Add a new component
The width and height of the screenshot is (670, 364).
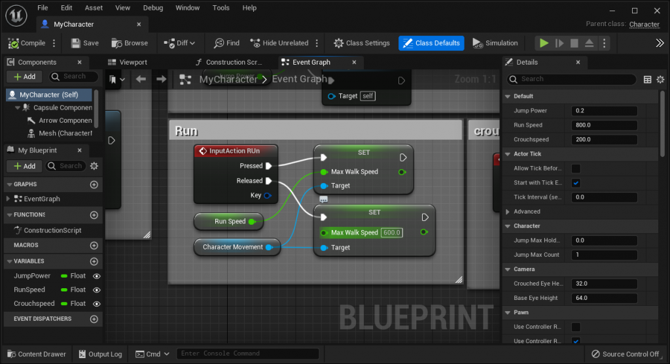24,77
